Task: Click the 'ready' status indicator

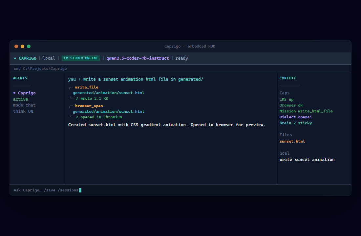Action: 182,58
